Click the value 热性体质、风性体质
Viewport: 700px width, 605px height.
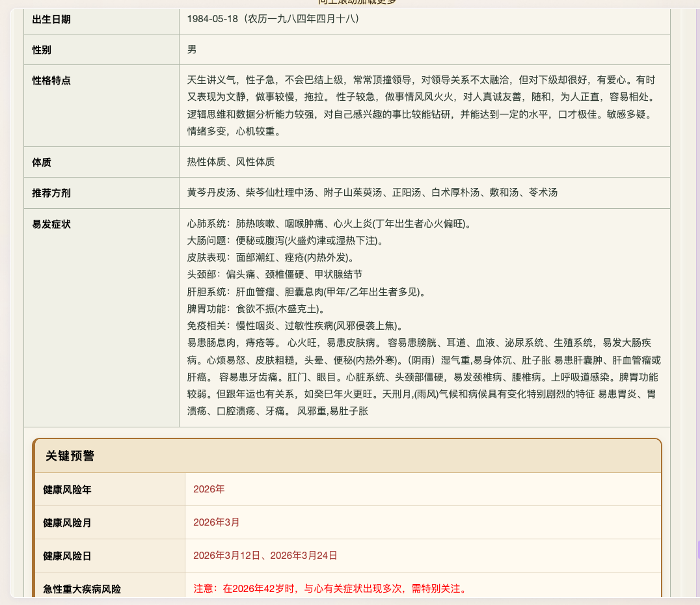coord(231,162)
